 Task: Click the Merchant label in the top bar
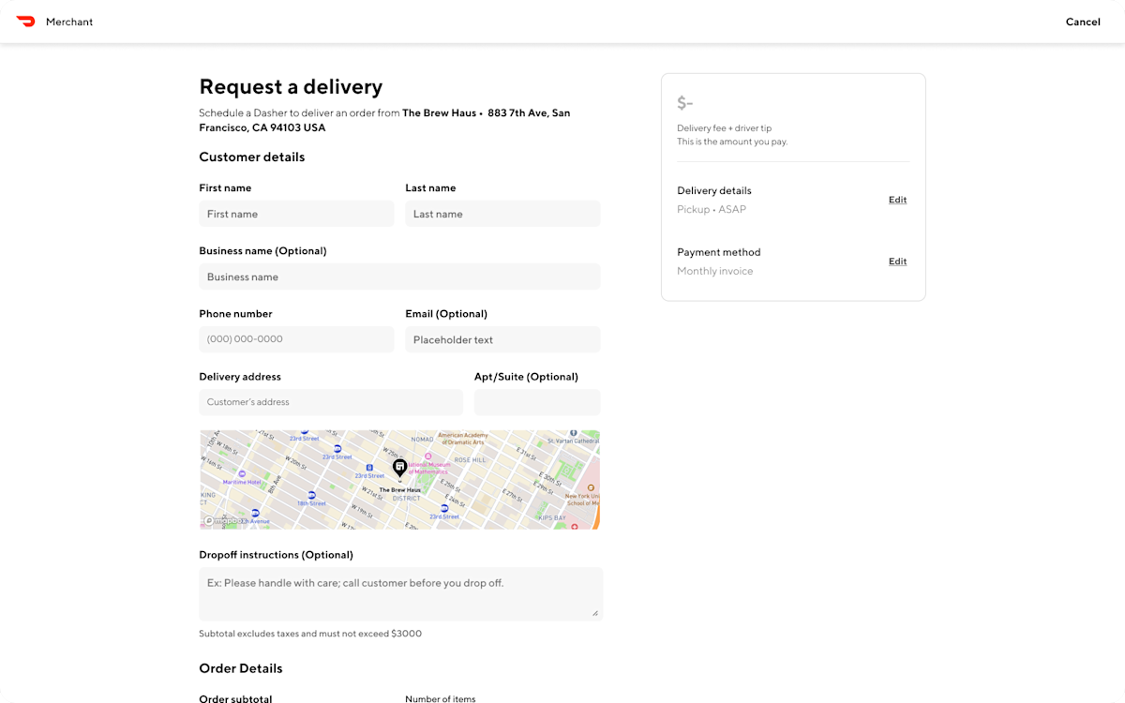coord(68,22)
